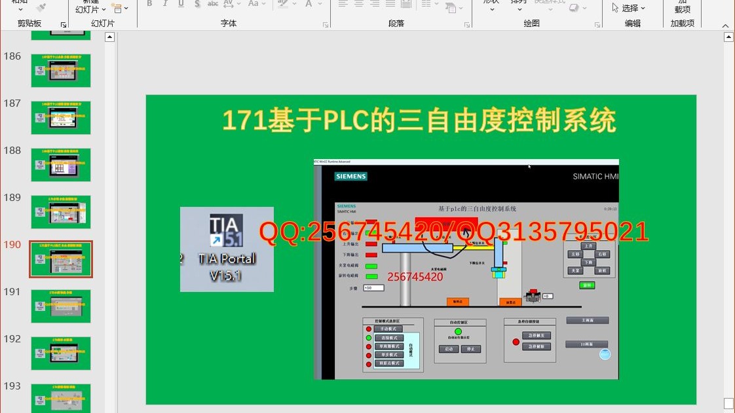Select slide 193 thumbnail
Image resolution: width=735 pixels, height=413 pixels.
pyautogui.click(x=61, y=399)
